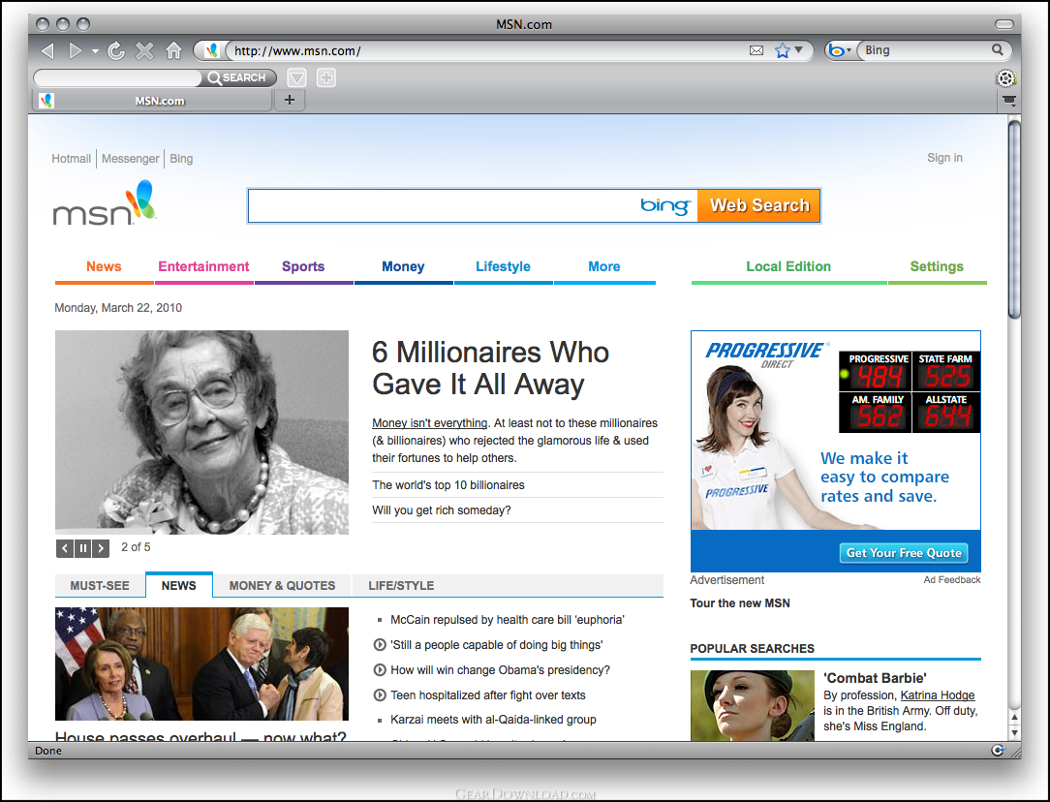
Task: Switch to the NEWS tab
Action: [179, 586]
